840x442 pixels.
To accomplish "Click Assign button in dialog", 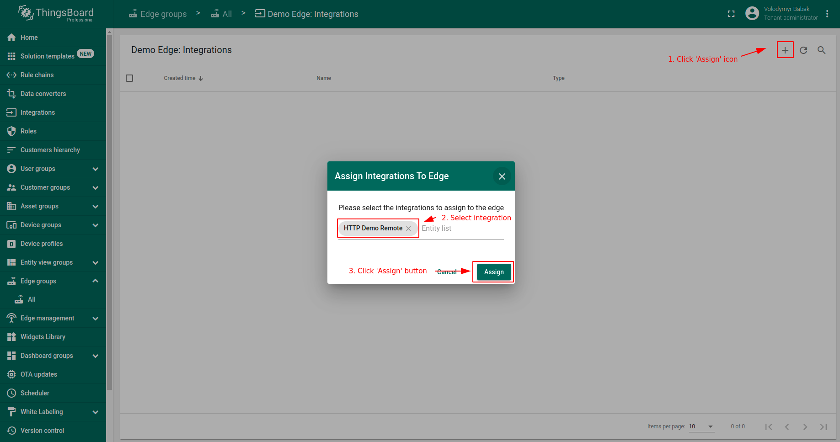I will [x=494, y=272].
